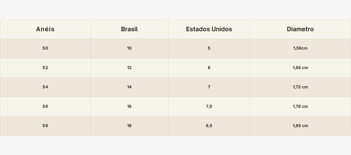This screenshot has width=351, height=155.
Task: Click Estados Unidos size 8,5 cell
Action: pyautogui.click(x=209, y=126)
